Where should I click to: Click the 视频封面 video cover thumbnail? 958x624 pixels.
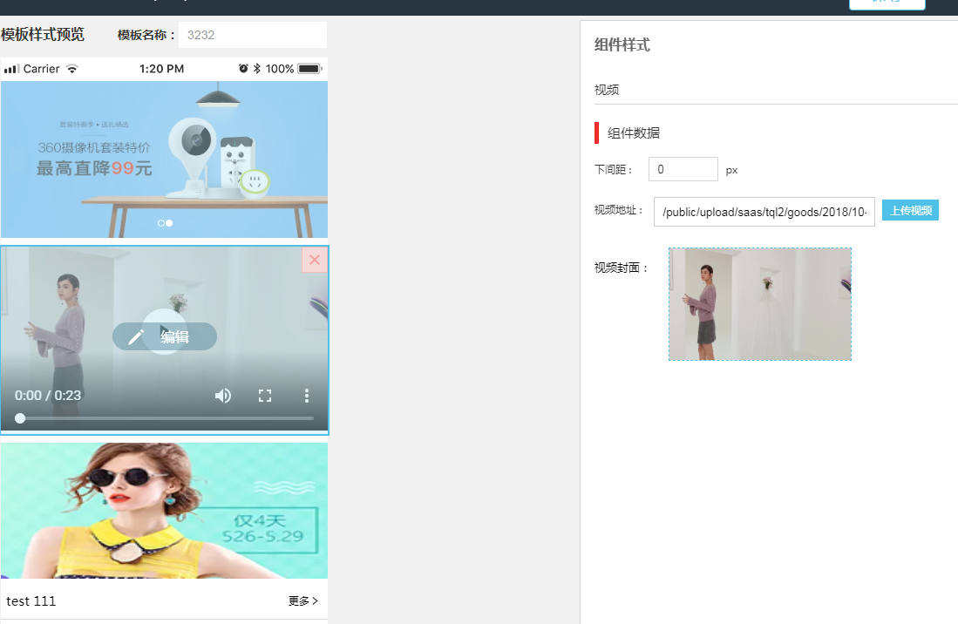coord(759,304)
